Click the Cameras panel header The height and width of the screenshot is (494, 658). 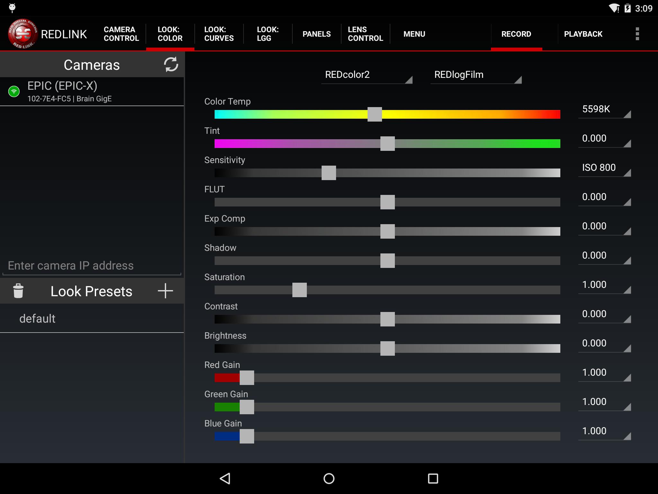click(92, 65)
